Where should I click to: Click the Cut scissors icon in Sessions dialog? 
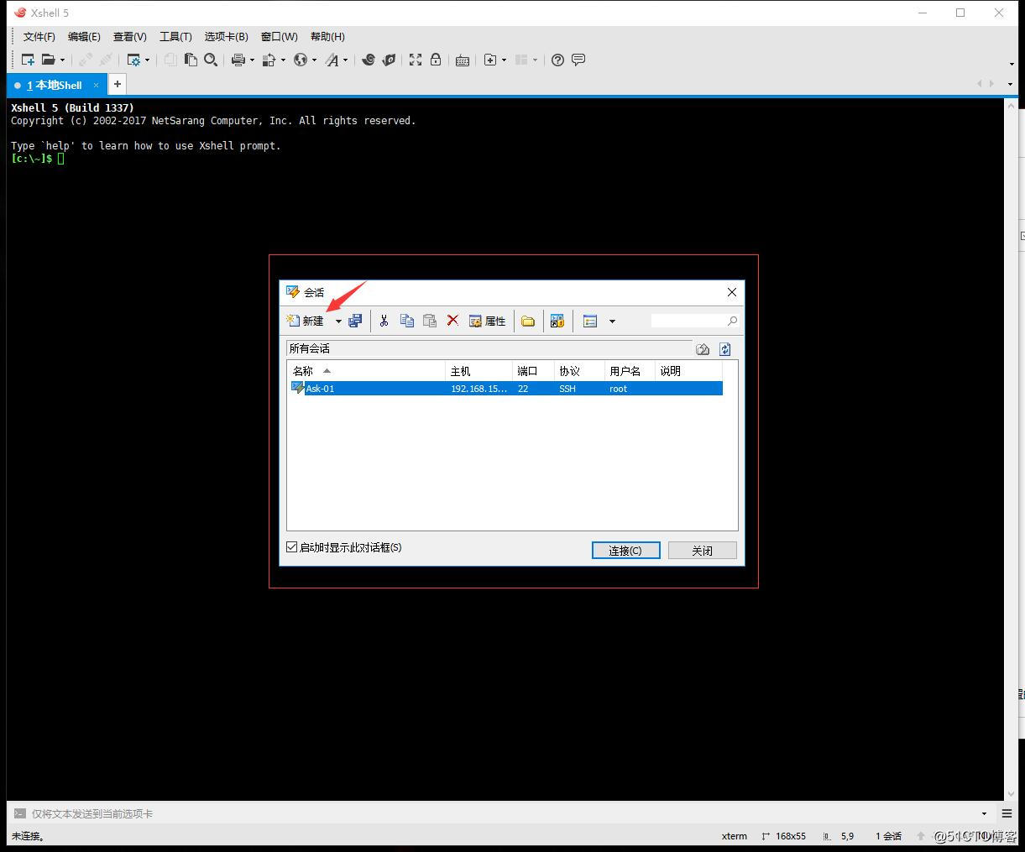[x=384, y=321]
